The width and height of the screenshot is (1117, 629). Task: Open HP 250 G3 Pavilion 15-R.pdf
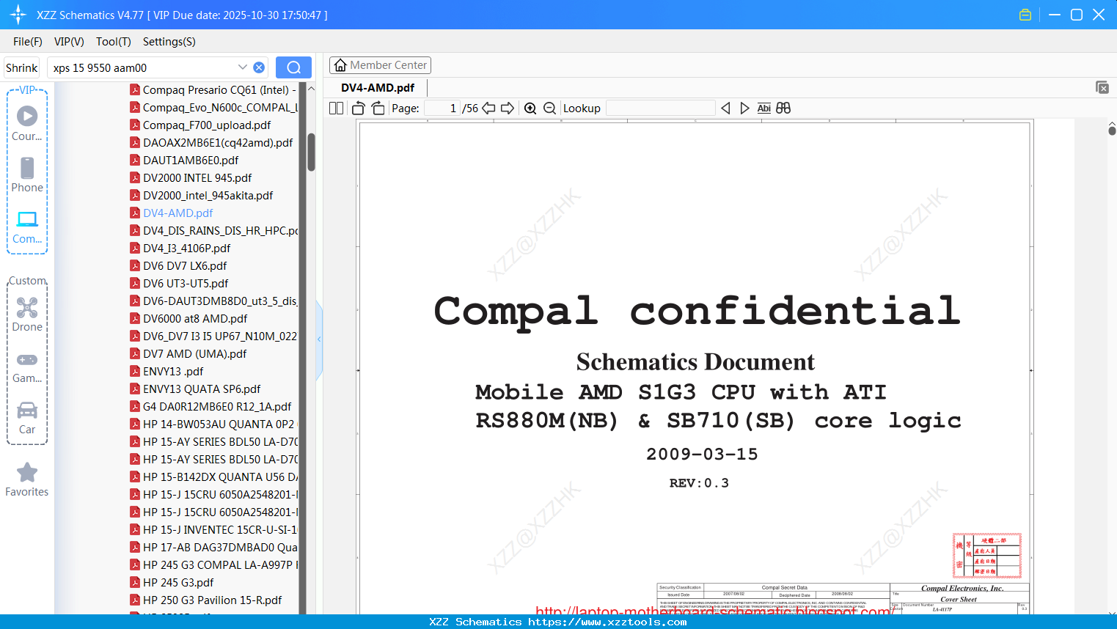point(206,600)
